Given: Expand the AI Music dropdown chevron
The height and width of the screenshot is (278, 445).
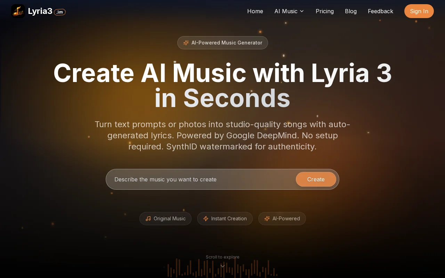Looking at the screenshot, I should click(x=302, y=11).
